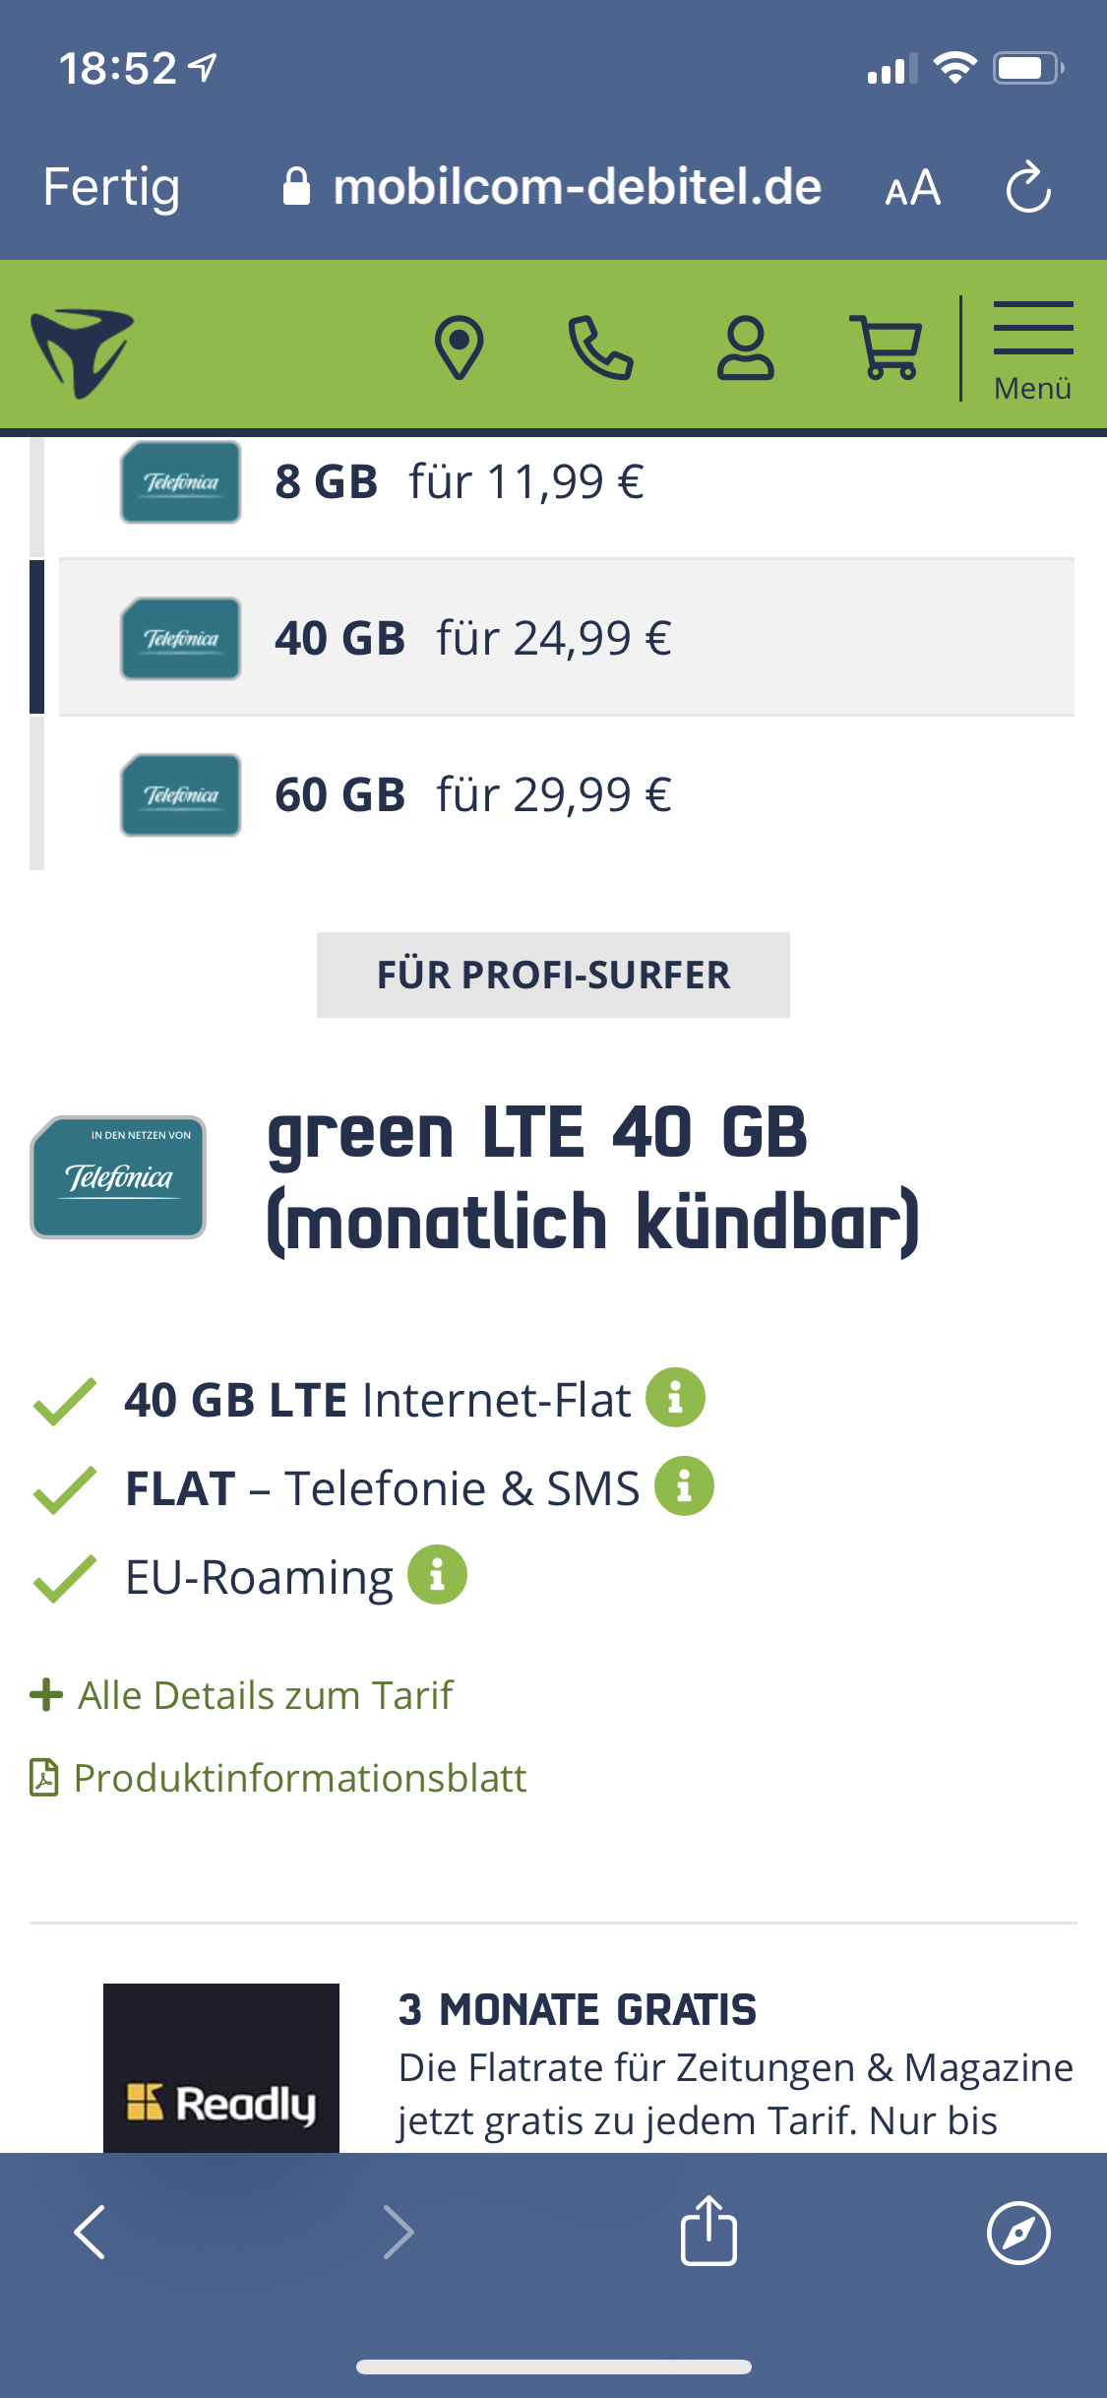This screenshot has height=2398, width=1107.
Task: Tap the Readly promotion thumbnail
Action: [221, 2067]
